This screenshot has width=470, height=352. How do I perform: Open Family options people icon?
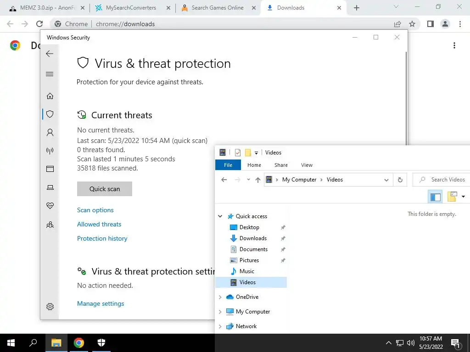tap(50, 225)
